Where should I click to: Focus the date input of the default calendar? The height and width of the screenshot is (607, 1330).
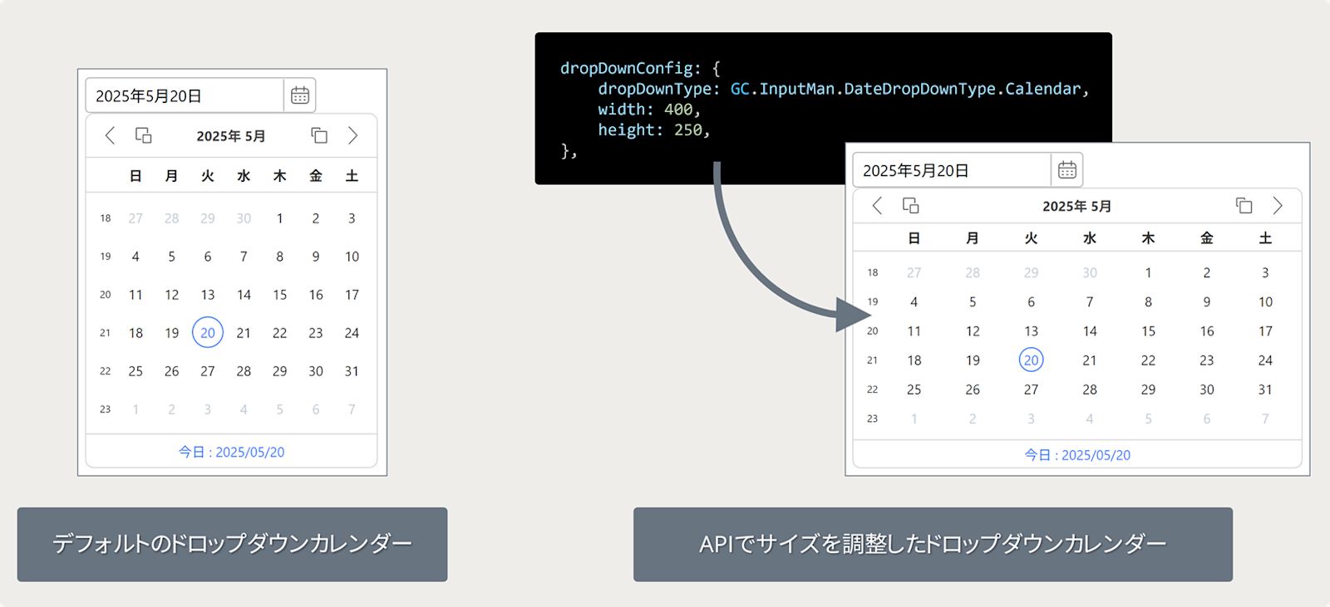coord(185,95)
